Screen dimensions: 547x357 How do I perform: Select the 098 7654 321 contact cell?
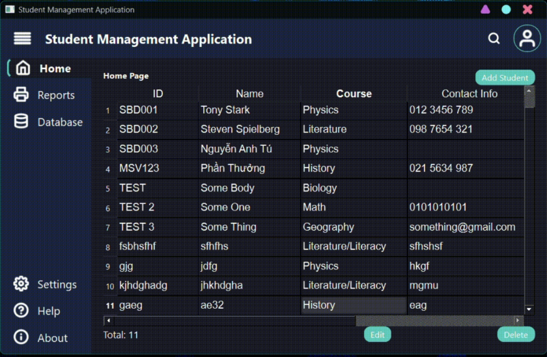tap(466, 130)
